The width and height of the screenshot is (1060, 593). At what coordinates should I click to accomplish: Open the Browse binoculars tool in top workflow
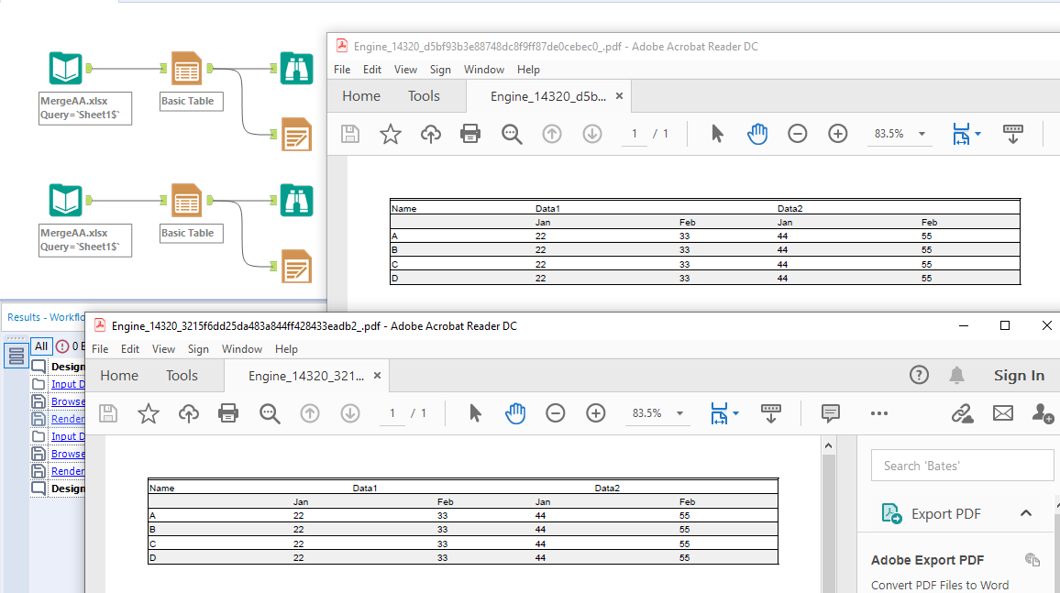296,69
